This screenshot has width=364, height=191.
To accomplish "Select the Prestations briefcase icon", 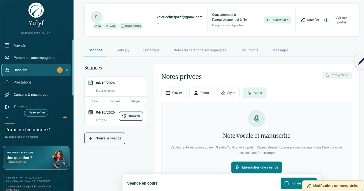I will coord(7,82).
